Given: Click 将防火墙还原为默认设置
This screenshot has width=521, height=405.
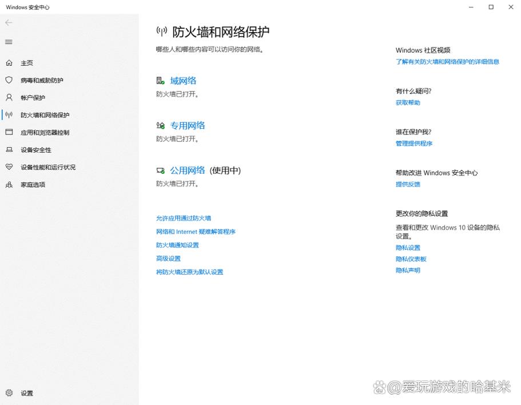Looking at the screenshot, I should [189, 272].
